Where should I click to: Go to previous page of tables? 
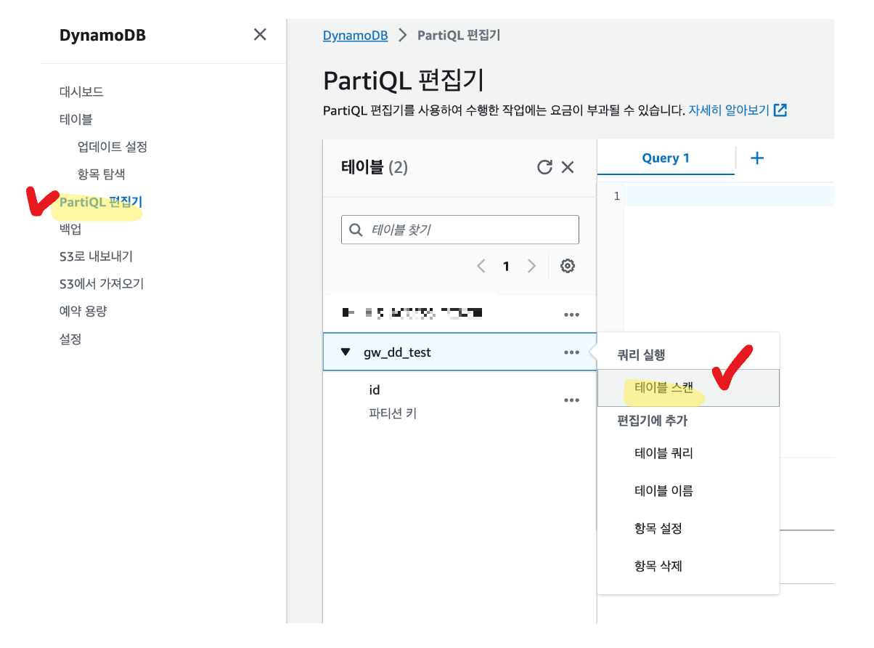(481, 266)
